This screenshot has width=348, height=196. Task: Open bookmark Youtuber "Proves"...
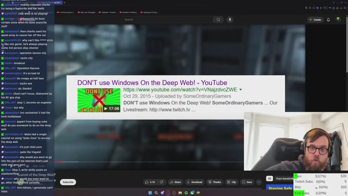coord(108,12)
